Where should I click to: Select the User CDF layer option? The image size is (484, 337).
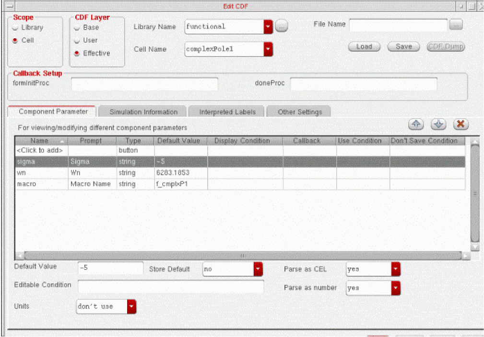point(77,41)
